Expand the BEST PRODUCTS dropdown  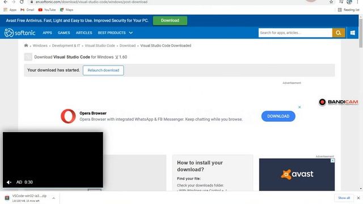pos(115,33)
